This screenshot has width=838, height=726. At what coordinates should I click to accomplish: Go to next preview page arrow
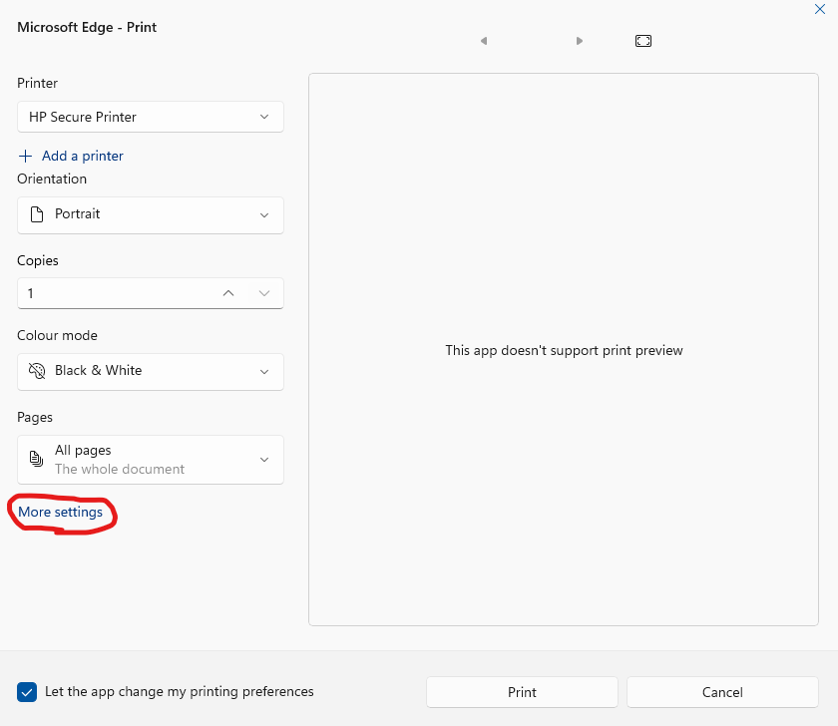pyautogui.click(x=580, y=41)
